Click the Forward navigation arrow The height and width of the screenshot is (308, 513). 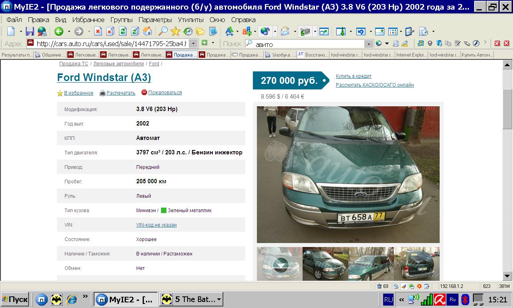[x=79, y=31]
